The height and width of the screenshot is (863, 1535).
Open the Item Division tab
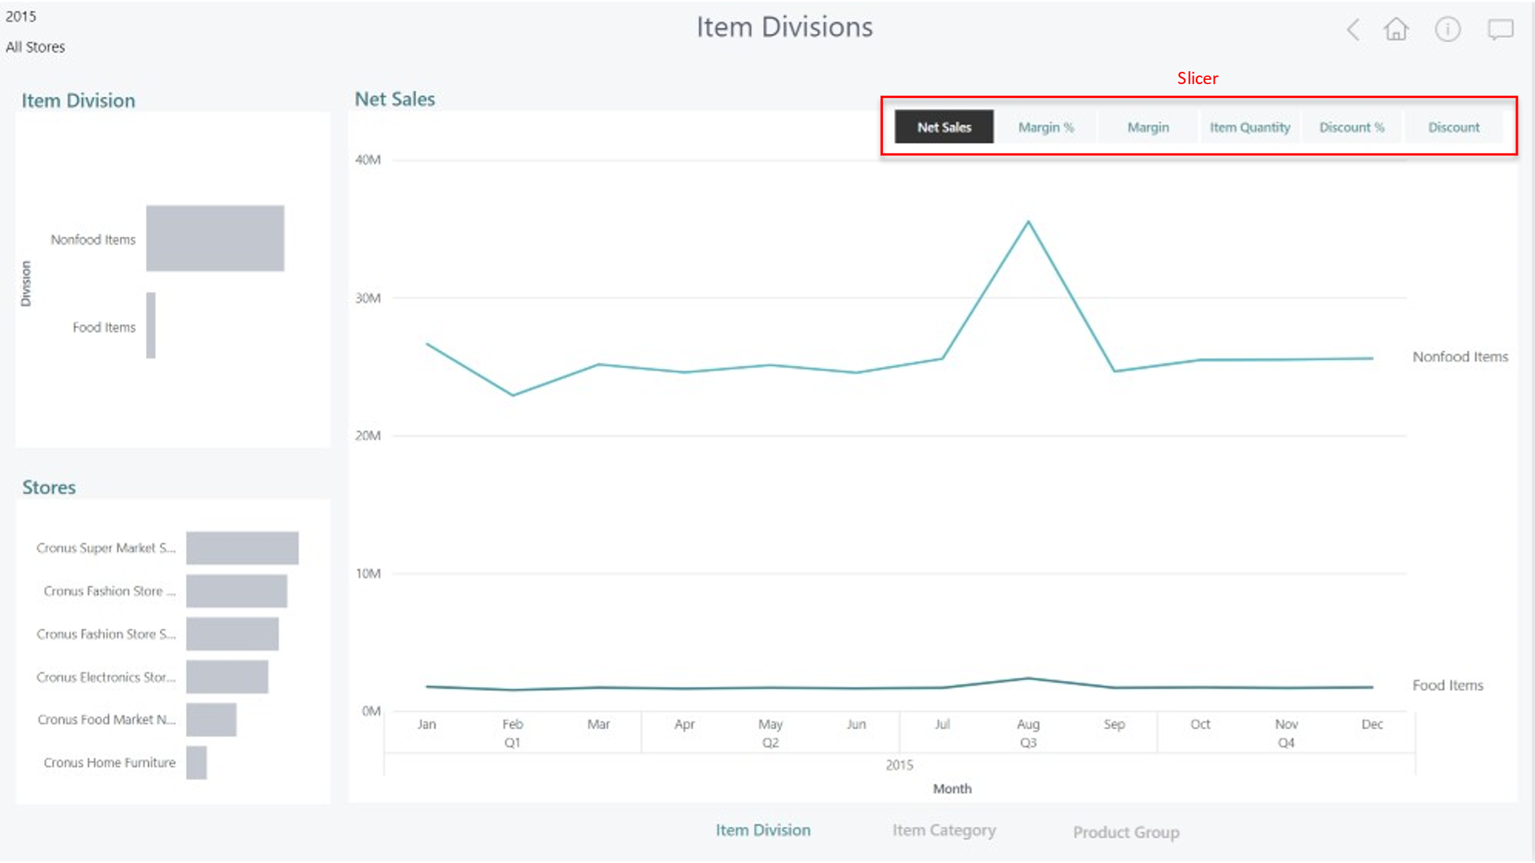[x=763, y=830]
